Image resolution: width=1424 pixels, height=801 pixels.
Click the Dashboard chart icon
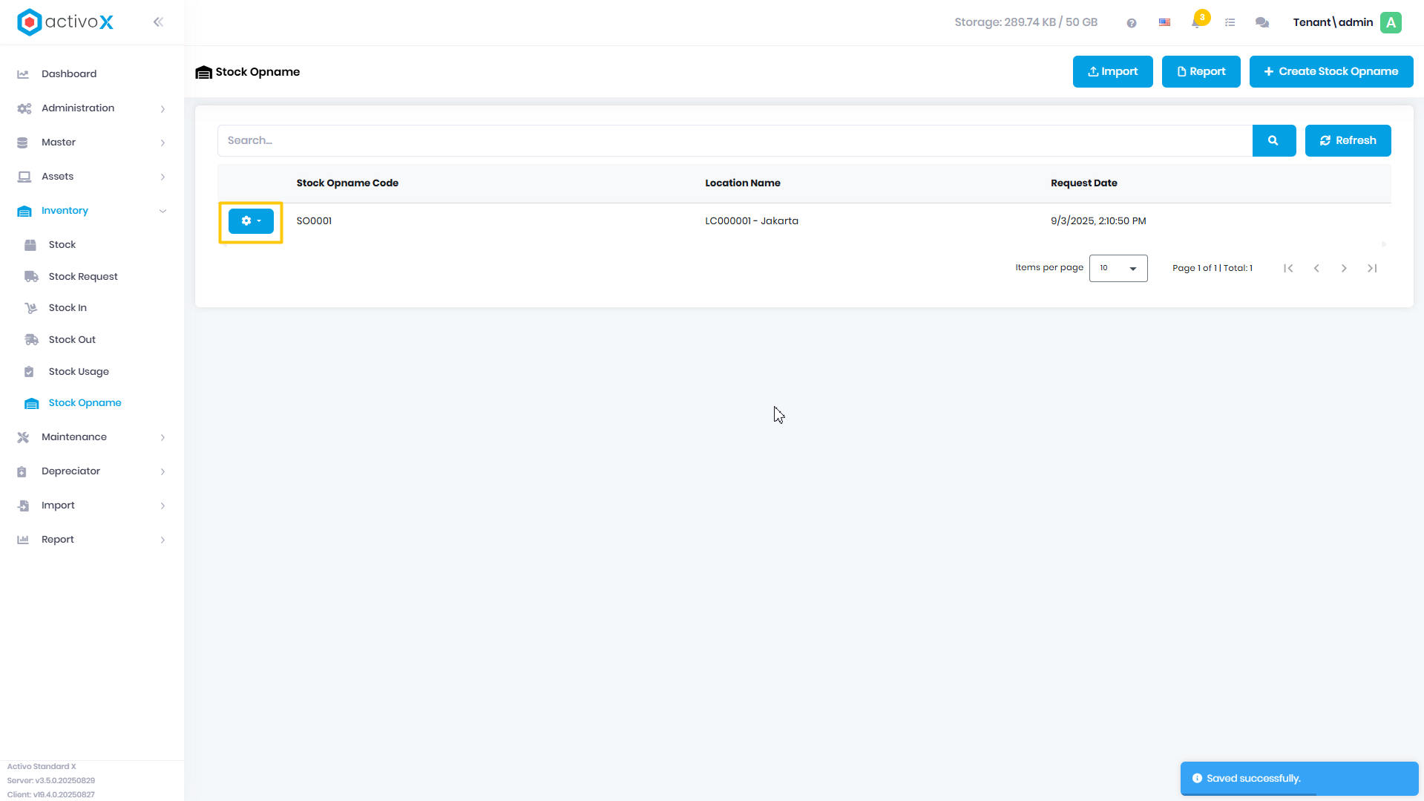point(23,74)
